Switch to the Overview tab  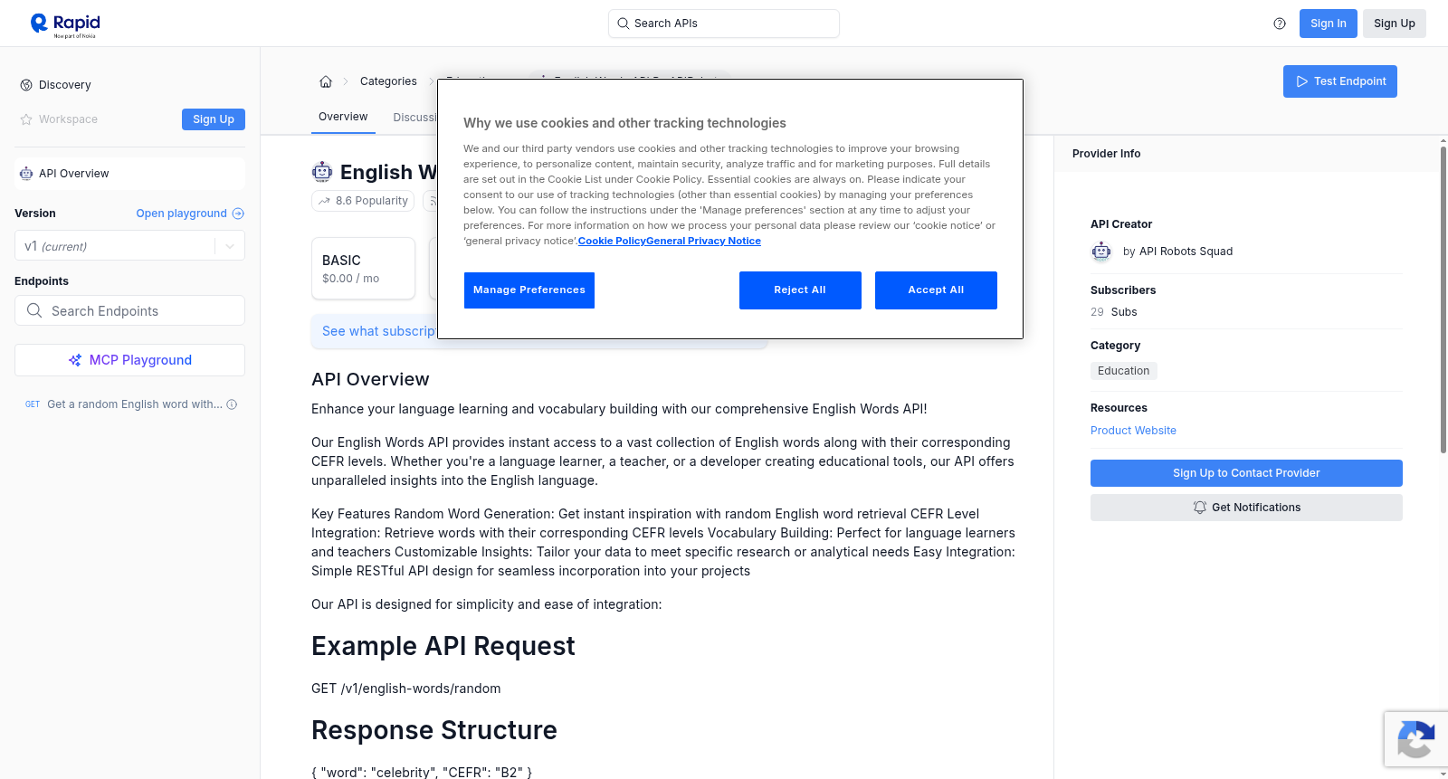[x=343, y=118]
